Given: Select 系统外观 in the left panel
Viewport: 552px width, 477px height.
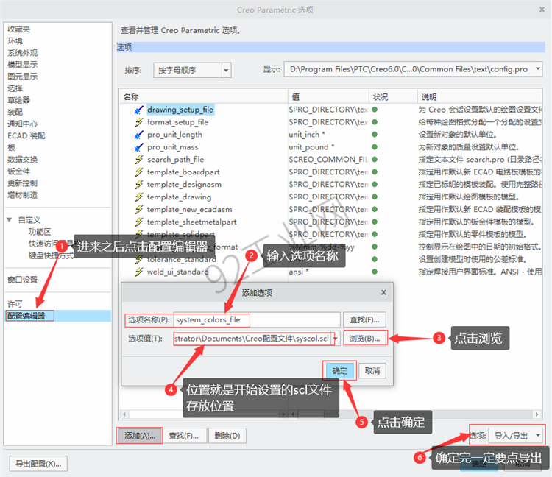Looking at the screenshot, I should [x=23, y=53].
